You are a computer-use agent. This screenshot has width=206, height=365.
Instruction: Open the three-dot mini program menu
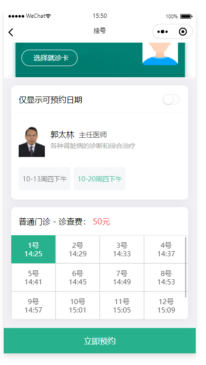[163, 32]
